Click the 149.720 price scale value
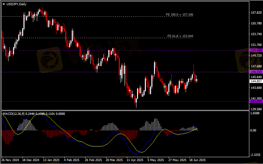Image resolution: width=263 pixels, height=164 pixels. click(256, 55)
